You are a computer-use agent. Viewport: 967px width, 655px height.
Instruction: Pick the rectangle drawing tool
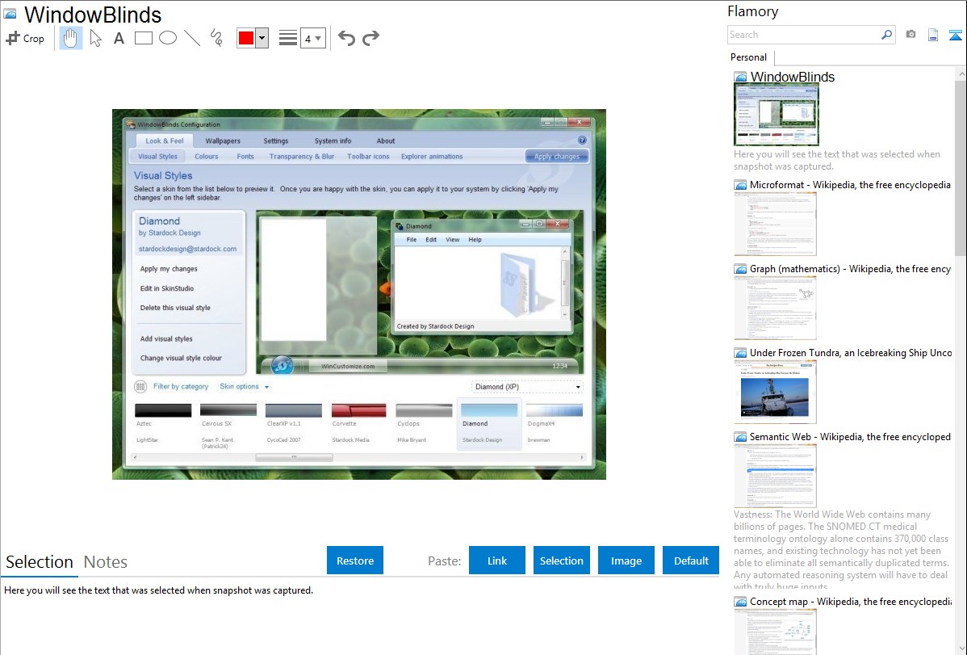point(143,38)
